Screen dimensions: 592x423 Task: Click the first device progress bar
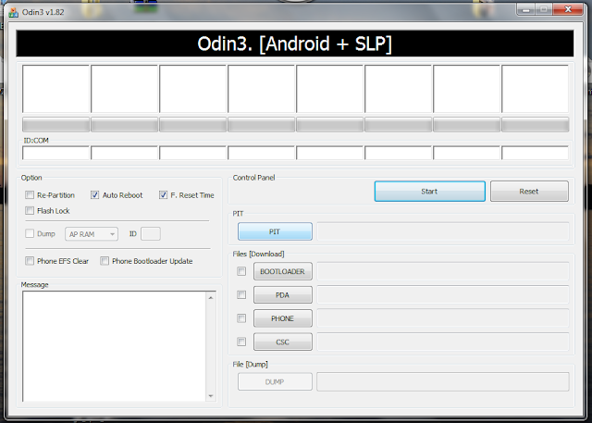pos(55,124)
